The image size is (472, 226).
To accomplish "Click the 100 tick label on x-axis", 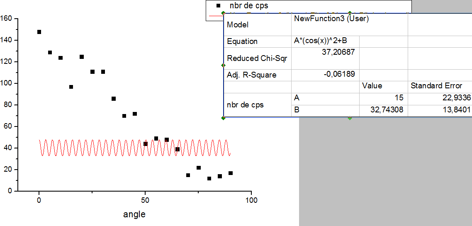I will point(251,200).
